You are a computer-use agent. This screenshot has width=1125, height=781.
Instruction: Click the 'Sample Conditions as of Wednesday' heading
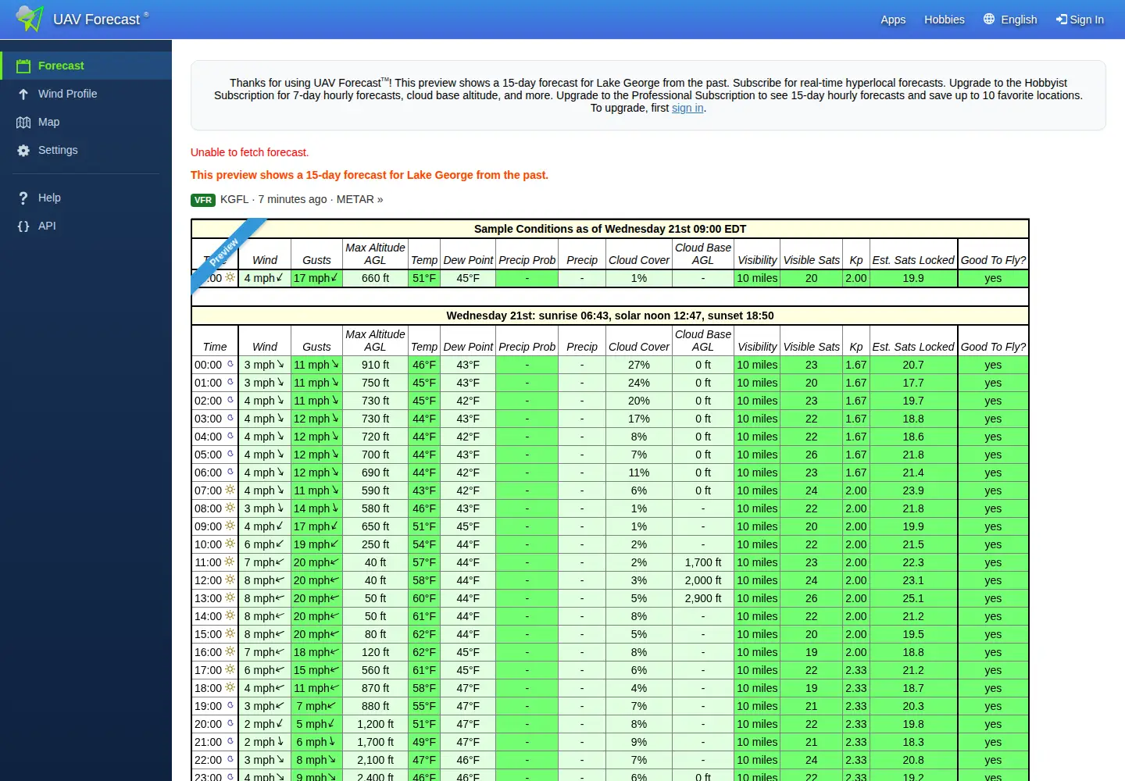610,229
